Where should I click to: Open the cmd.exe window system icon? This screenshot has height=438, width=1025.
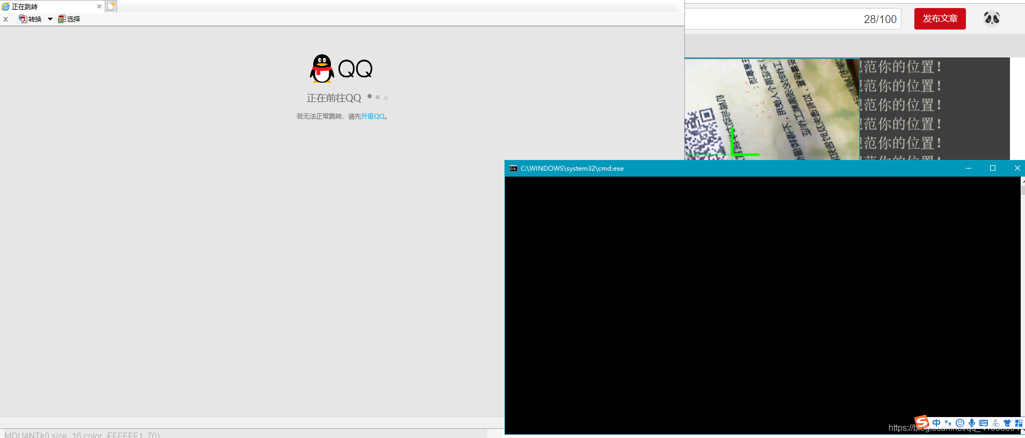coord(514,169)
